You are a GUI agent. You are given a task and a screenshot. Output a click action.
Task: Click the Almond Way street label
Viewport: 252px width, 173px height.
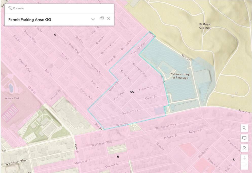[25, 65]
